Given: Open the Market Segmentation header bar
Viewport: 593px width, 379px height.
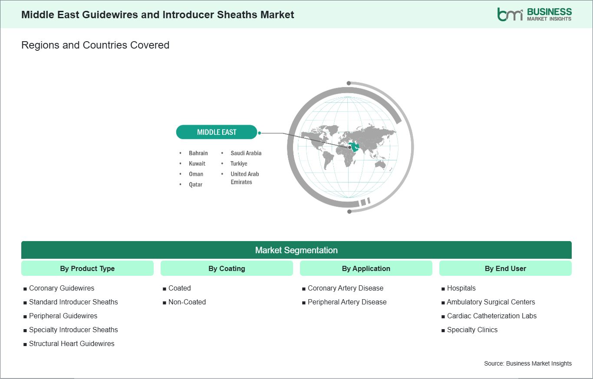Looking at the screenshot, I should point(296,250).
